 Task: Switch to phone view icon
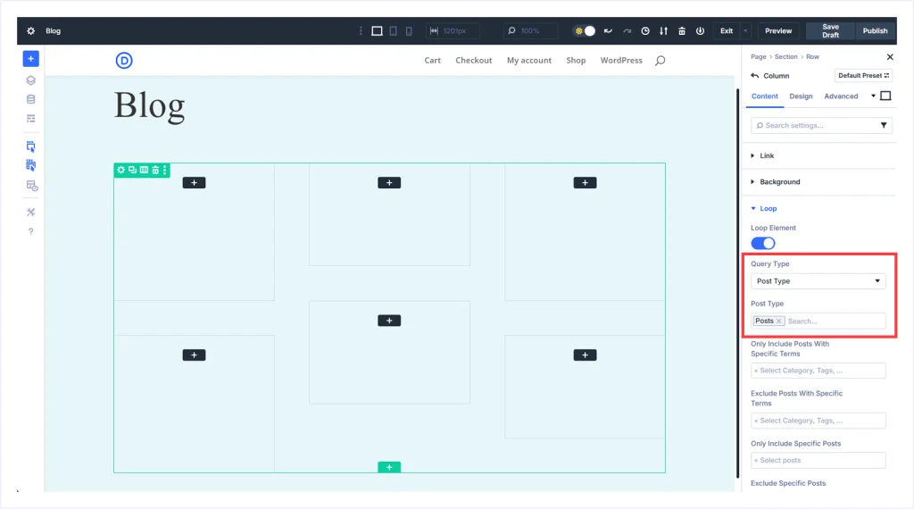click(409, 31)
